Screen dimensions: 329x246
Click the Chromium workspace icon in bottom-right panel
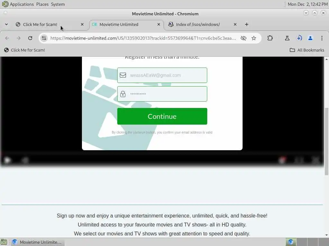click(291, 242)
